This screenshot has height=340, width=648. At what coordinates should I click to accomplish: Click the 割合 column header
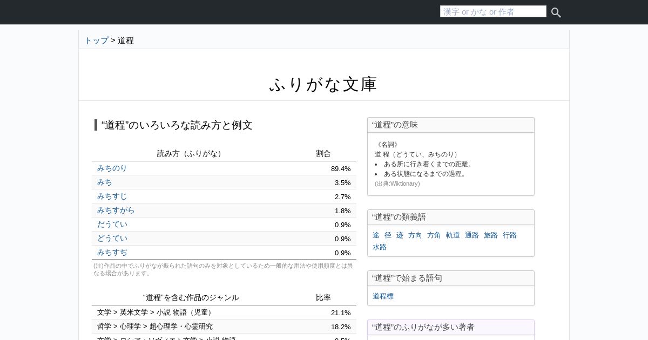click(x=323, y=154)
